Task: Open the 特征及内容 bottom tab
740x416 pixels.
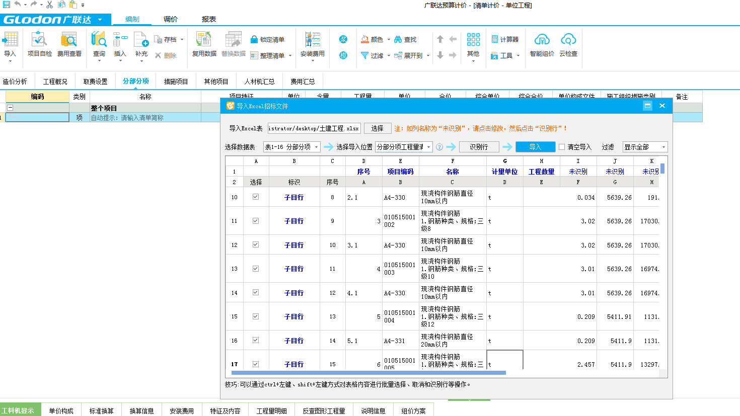Action: coord(226,410)
